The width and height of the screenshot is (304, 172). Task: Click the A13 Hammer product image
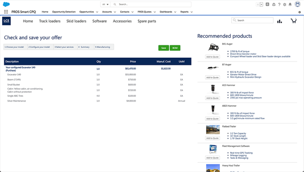pyautogui.click(x=213, y=89)
